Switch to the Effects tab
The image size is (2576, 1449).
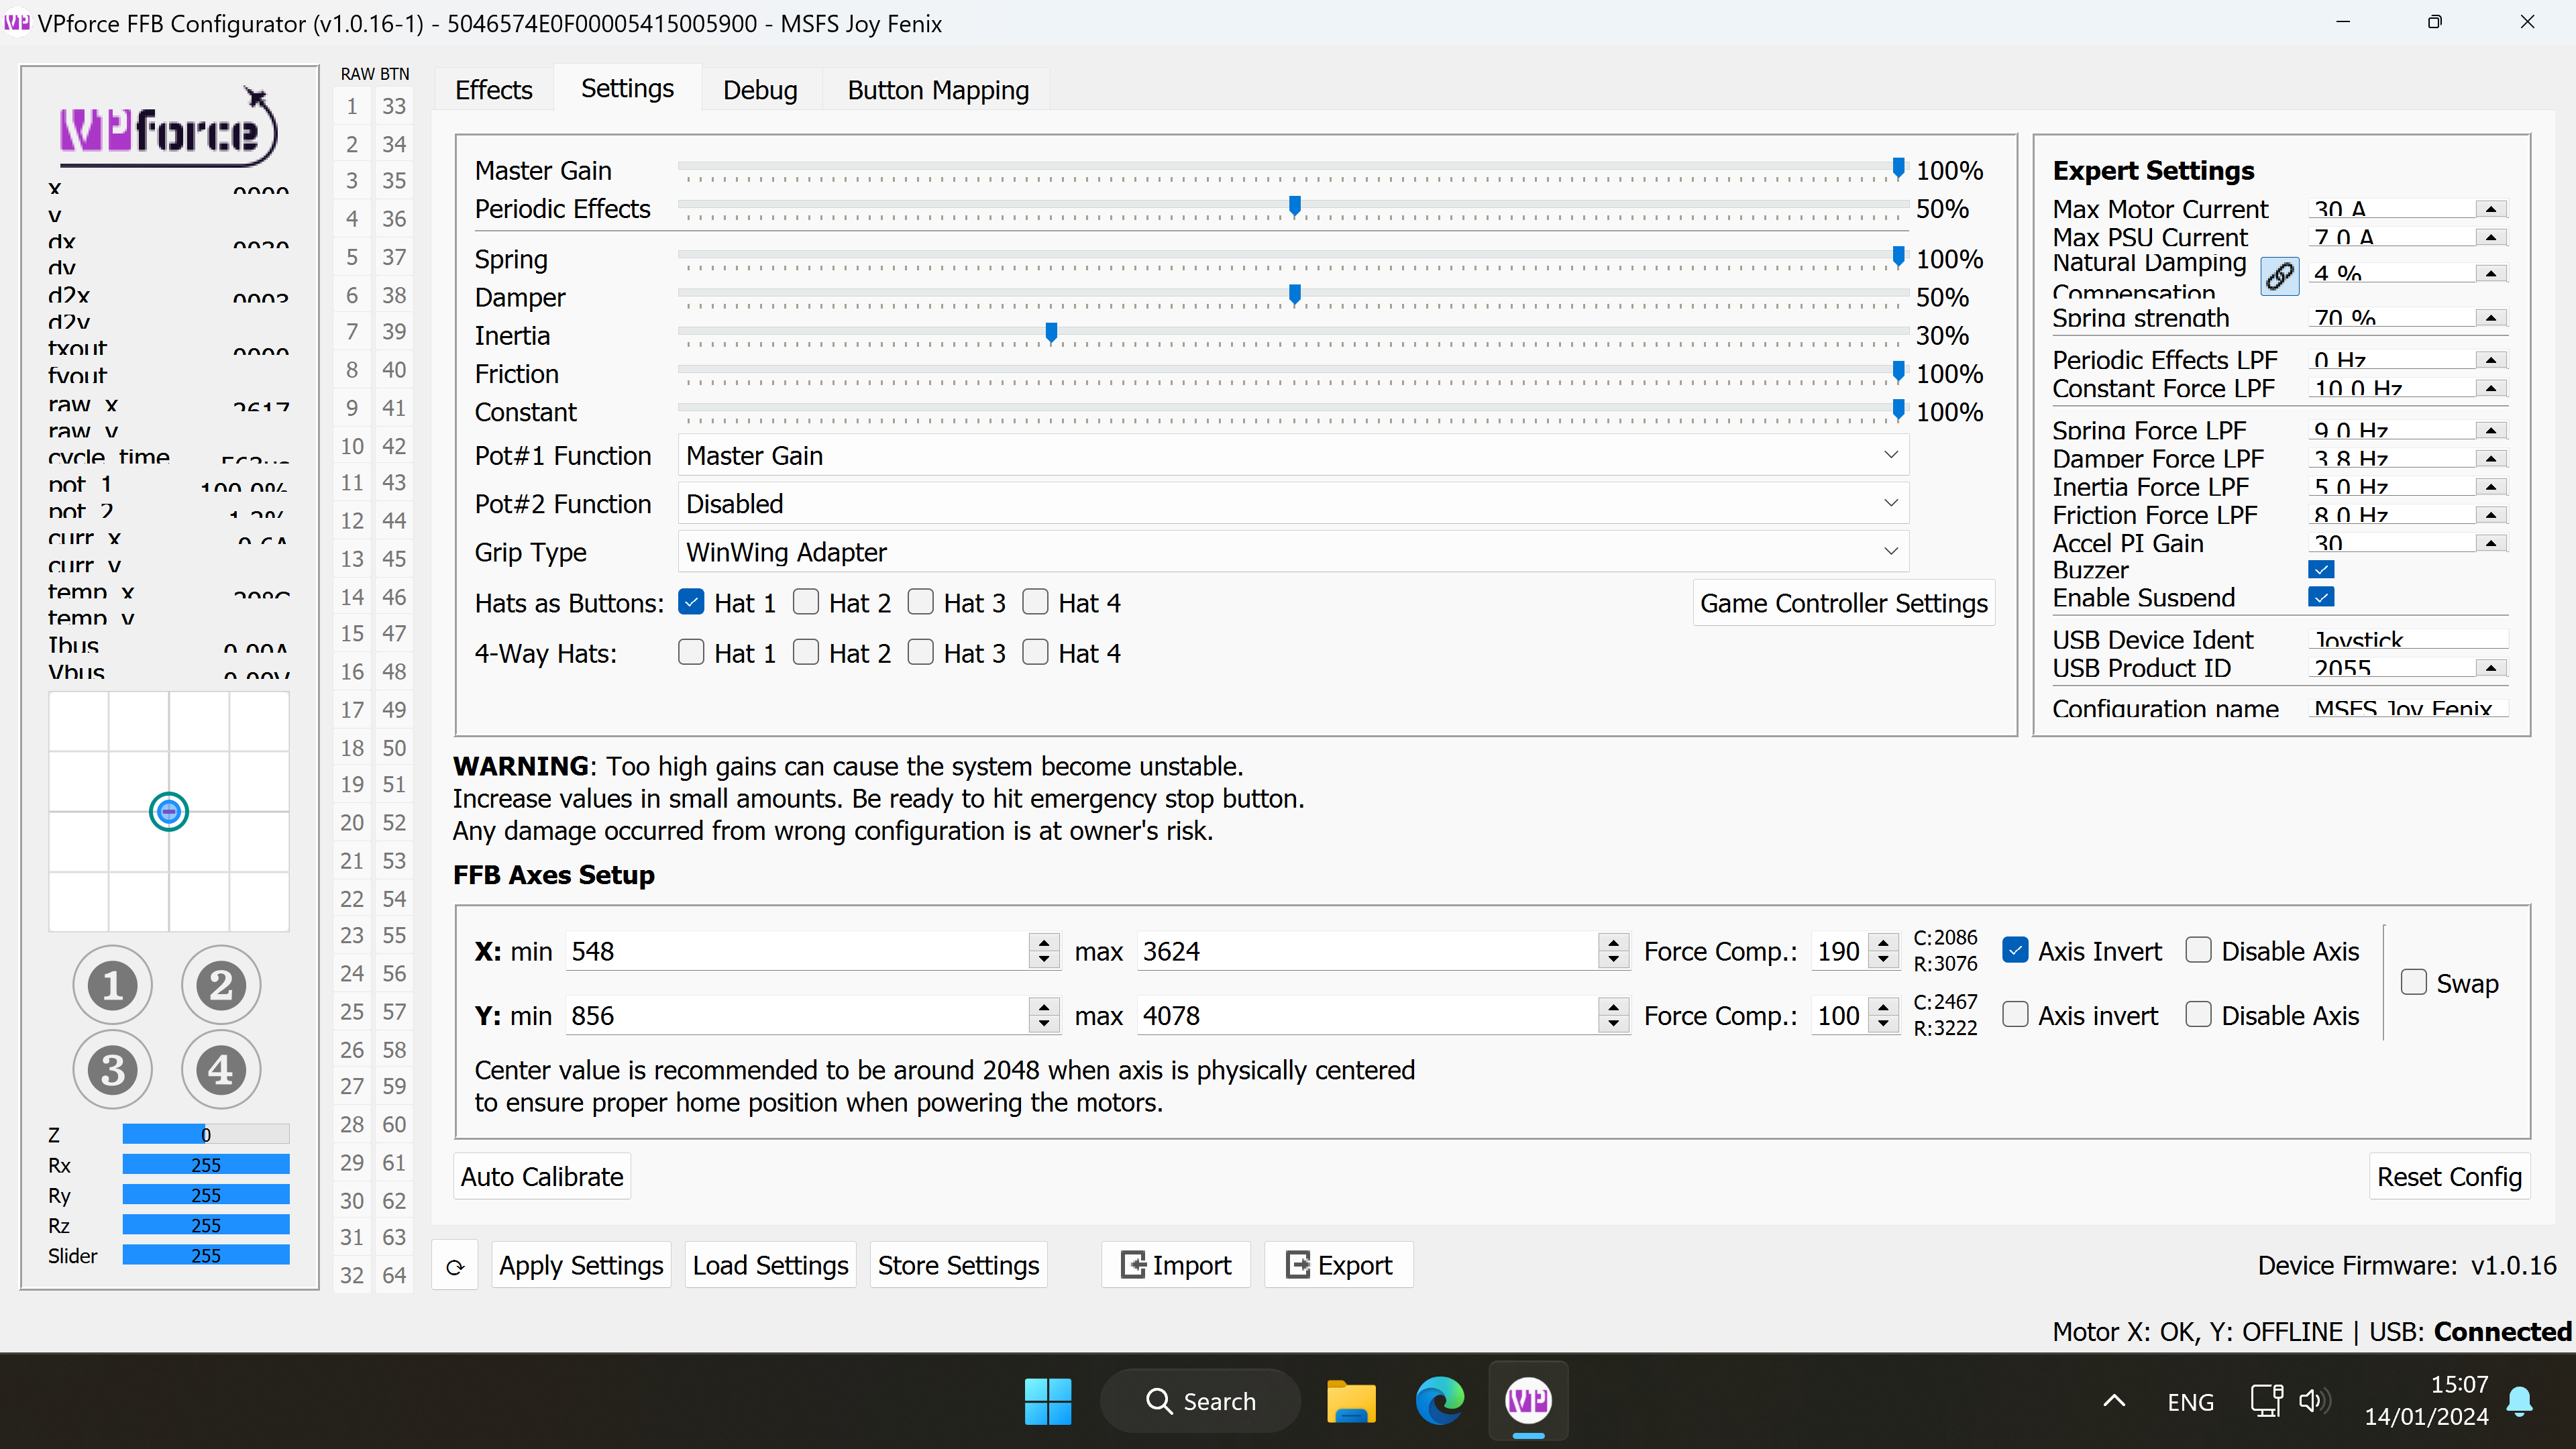(x=493, y=89)
